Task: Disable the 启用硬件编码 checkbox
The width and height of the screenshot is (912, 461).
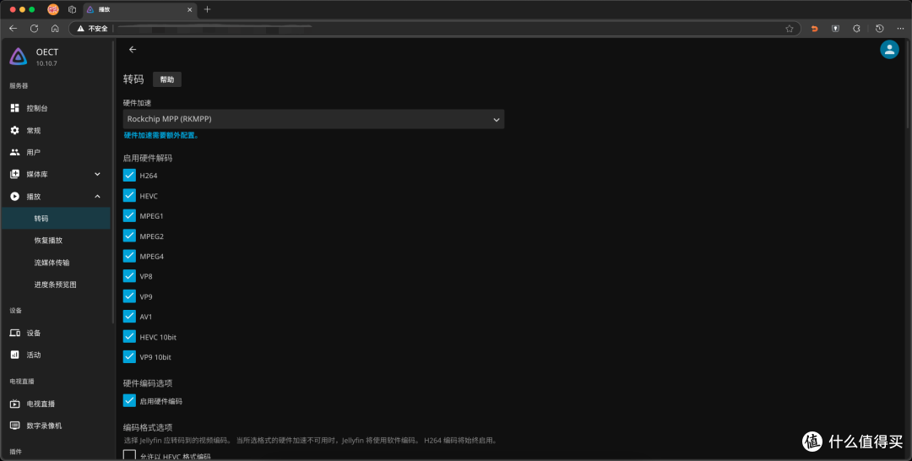Action: (x=129, y=400)
